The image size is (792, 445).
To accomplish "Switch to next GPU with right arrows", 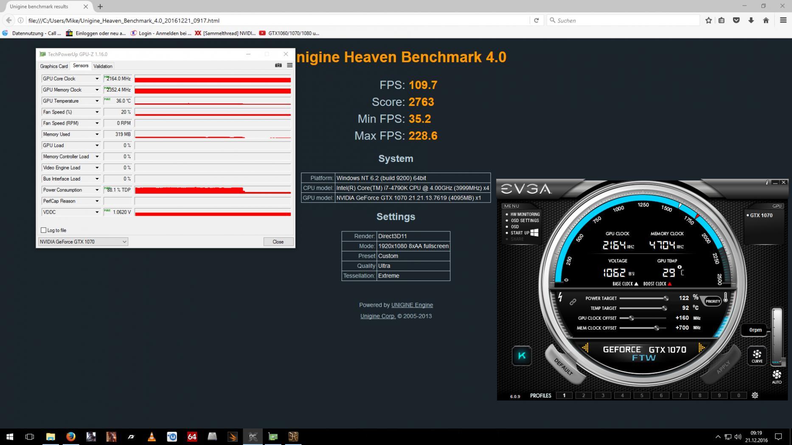I will 702,348.
